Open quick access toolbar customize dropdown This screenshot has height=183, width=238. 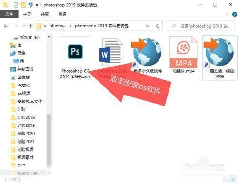pyautogui.click(x=37, y=5)
